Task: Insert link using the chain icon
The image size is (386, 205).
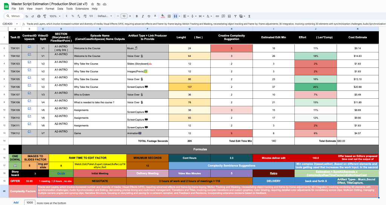Action: (x=217, y=16)
